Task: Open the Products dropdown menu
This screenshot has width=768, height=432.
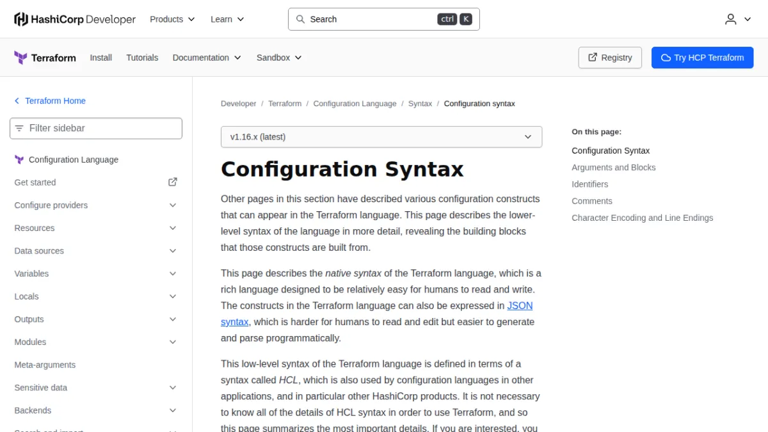Action: click(172, 19)
